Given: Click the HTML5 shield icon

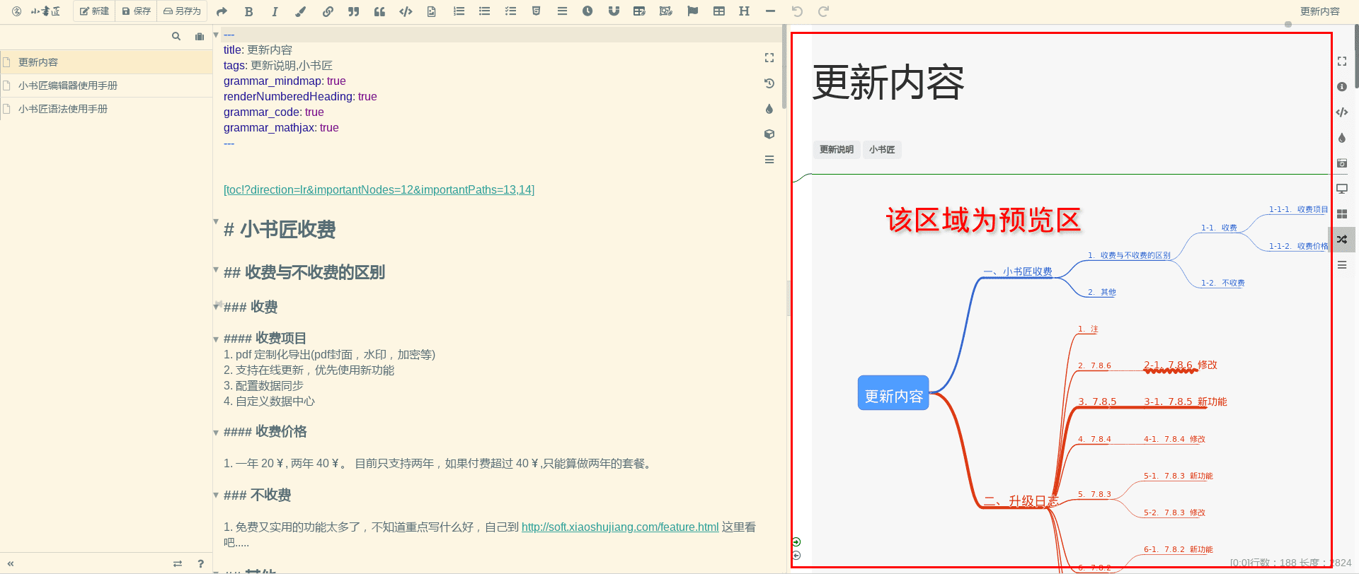Looking at the screenshot, I should pyautogui.click(x=536, y=11).
